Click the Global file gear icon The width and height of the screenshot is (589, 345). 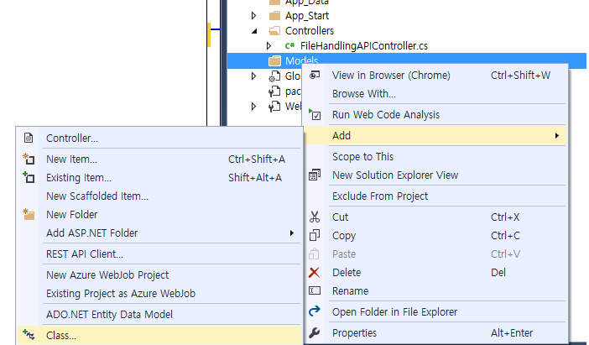click(x=274, y=76)
